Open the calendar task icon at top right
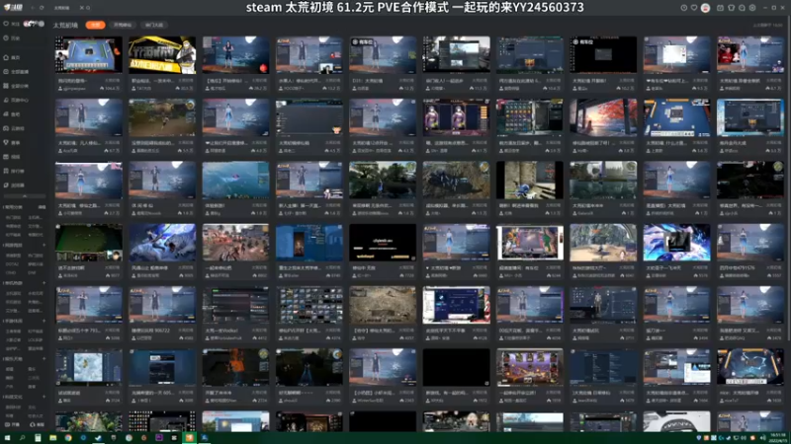Viewport: 791px width, 444px height. click(x=721, y=8)
